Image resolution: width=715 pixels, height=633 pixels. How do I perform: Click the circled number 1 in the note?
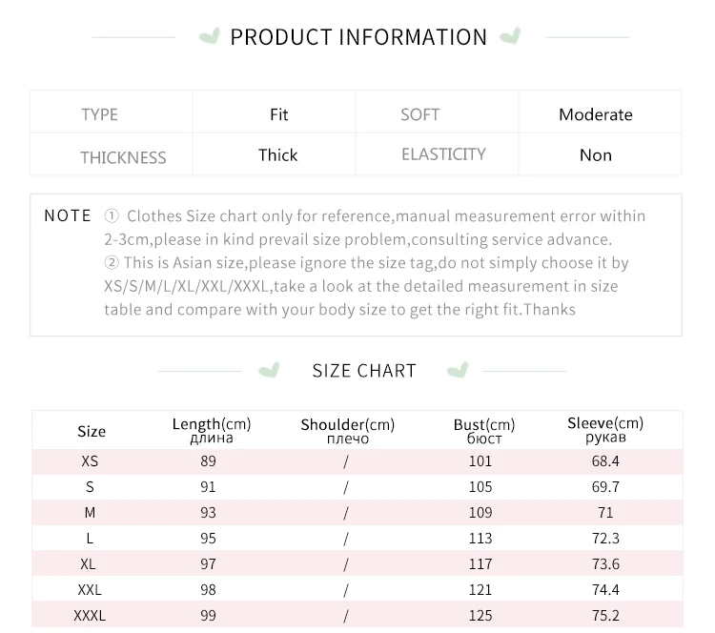(x=112, y=215)
